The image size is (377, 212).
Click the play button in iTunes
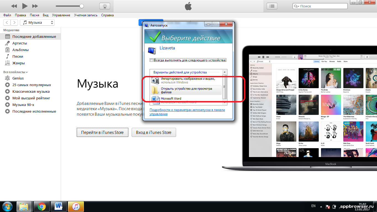tap(25, 6)
